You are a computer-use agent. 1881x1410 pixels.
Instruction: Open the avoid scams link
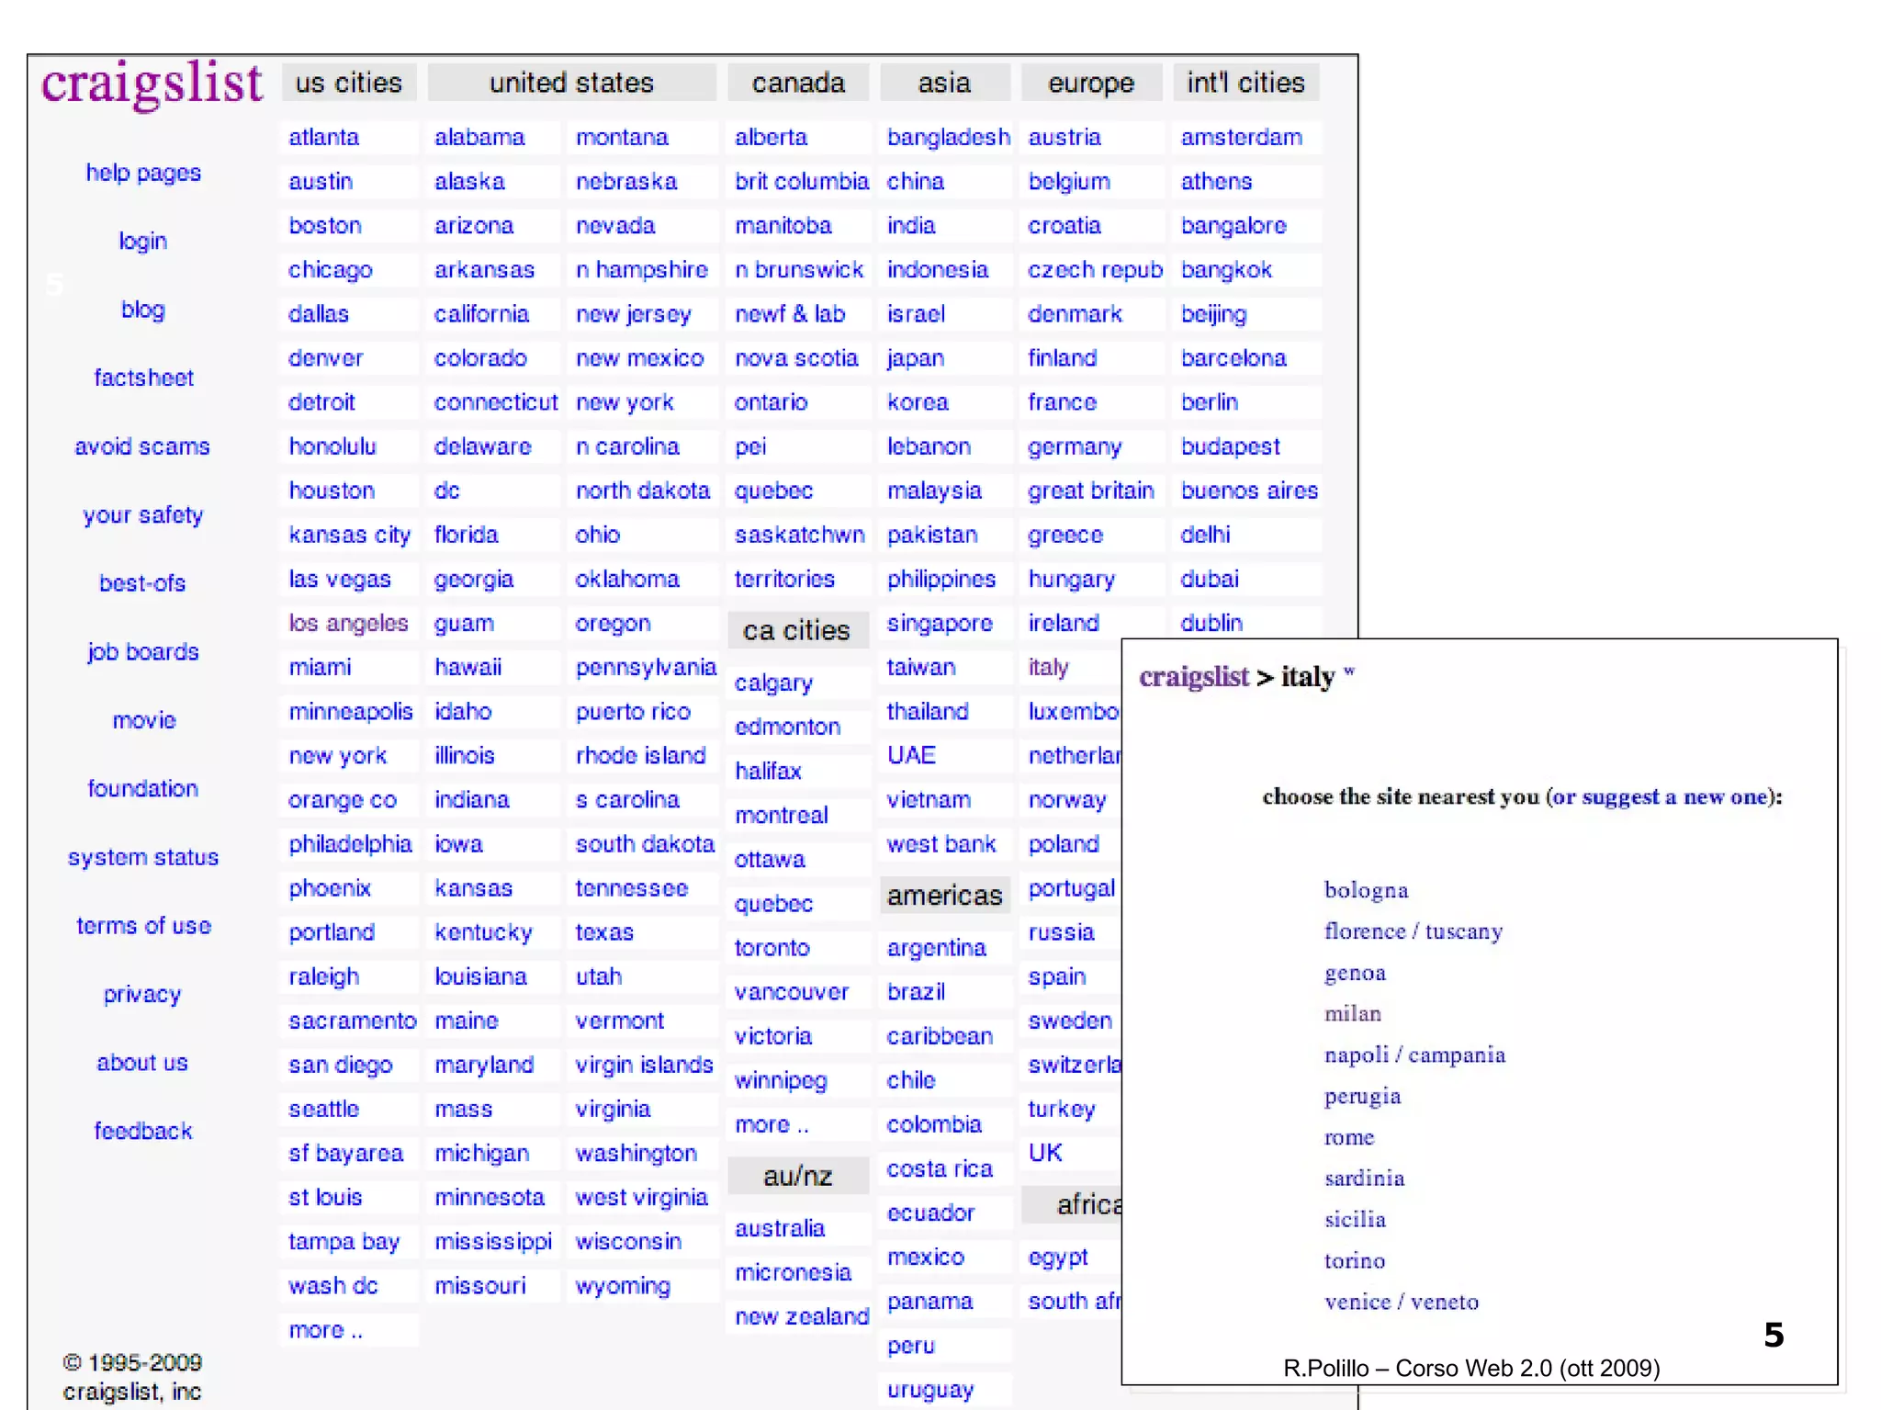142,446
